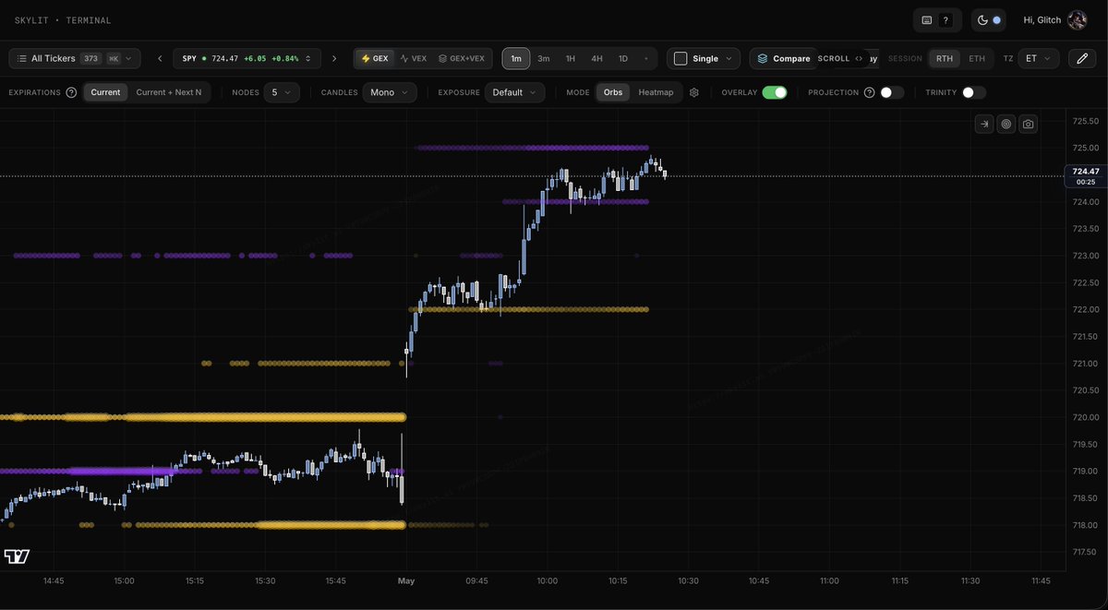Open the Exposure Default dropdown
The height and width of the screenshot is (610, 1108).
[x=515, y=92]
